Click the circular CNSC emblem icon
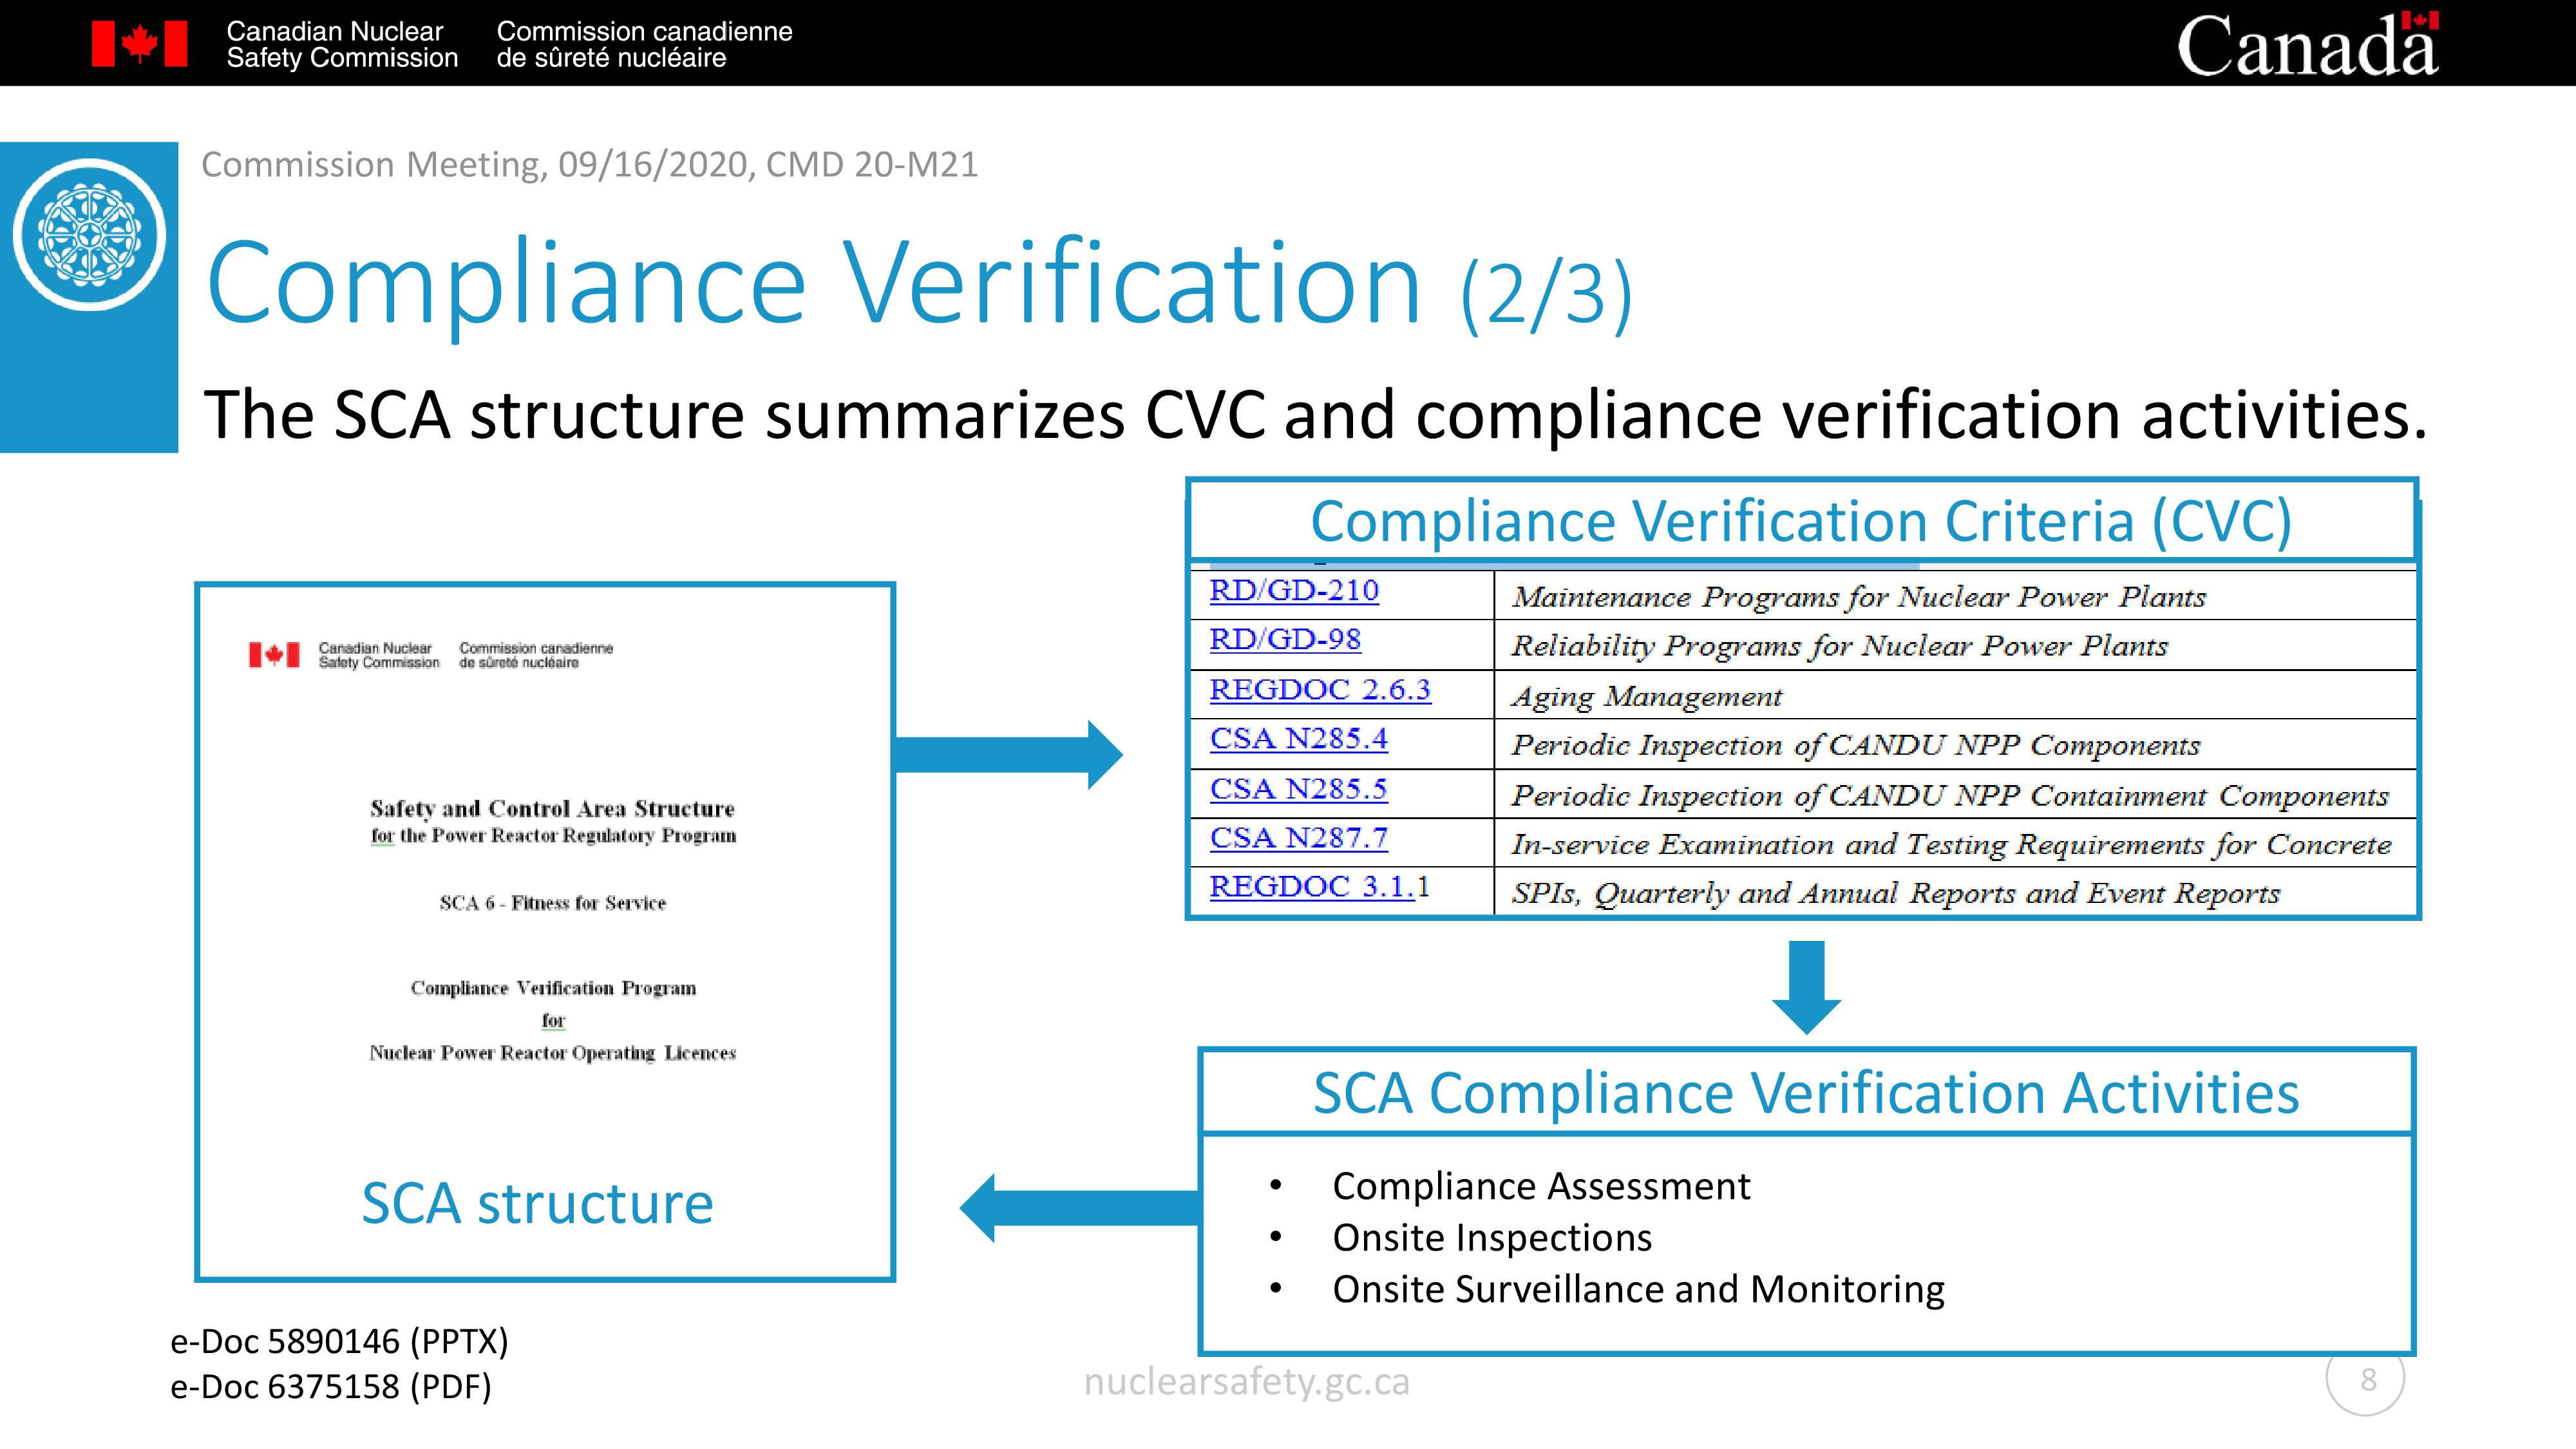 coord(89,235)
